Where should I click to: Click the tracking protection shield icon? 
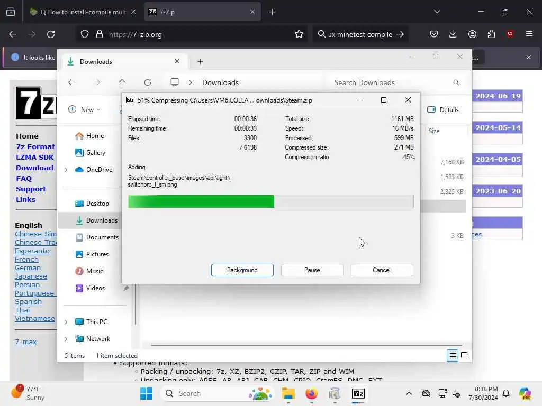click(85, 34)
